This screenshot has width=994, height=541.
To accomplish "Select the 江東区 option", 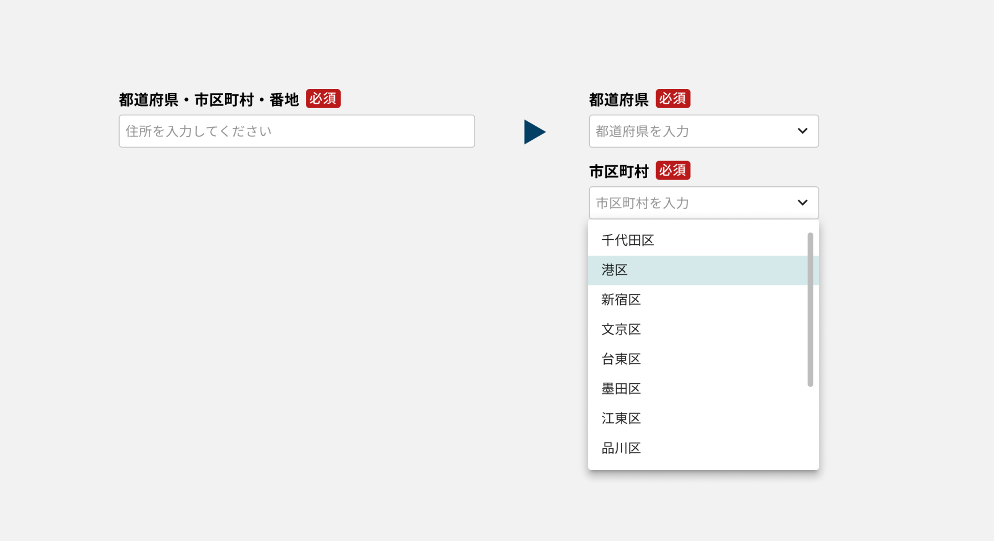I will pos(621,418).
